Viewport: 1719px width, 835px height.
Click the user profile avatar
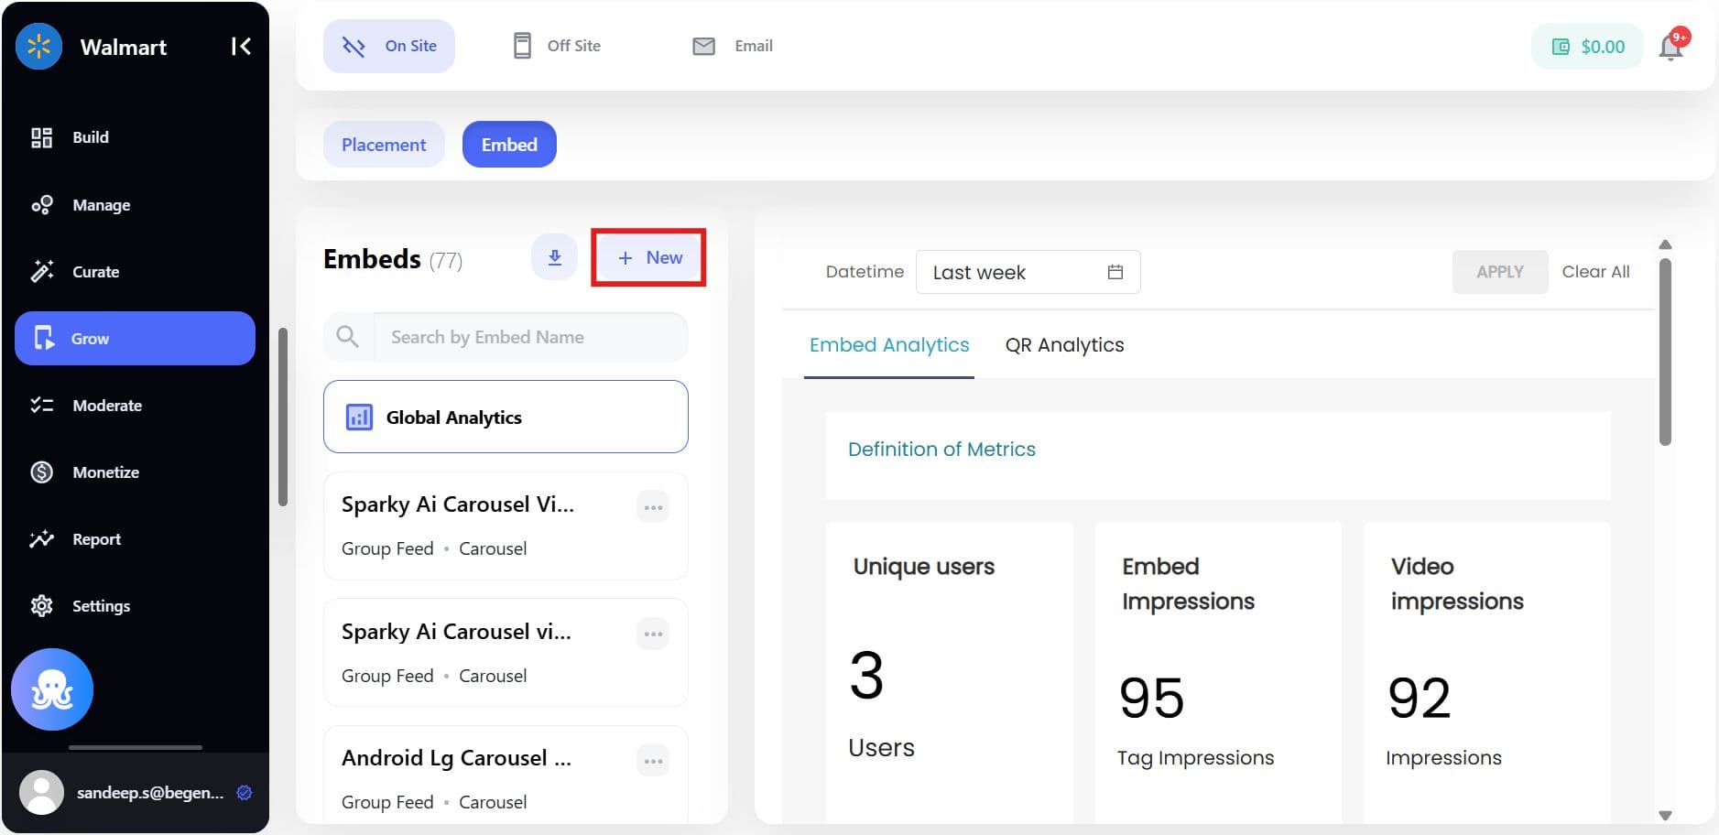pyautogui.click(x=41, y=793)
